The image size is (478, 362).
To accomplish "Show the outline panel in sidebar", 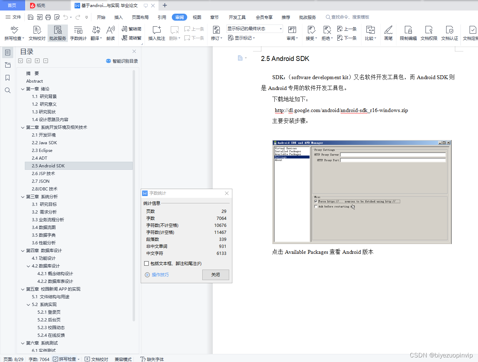I will (7, 53).
